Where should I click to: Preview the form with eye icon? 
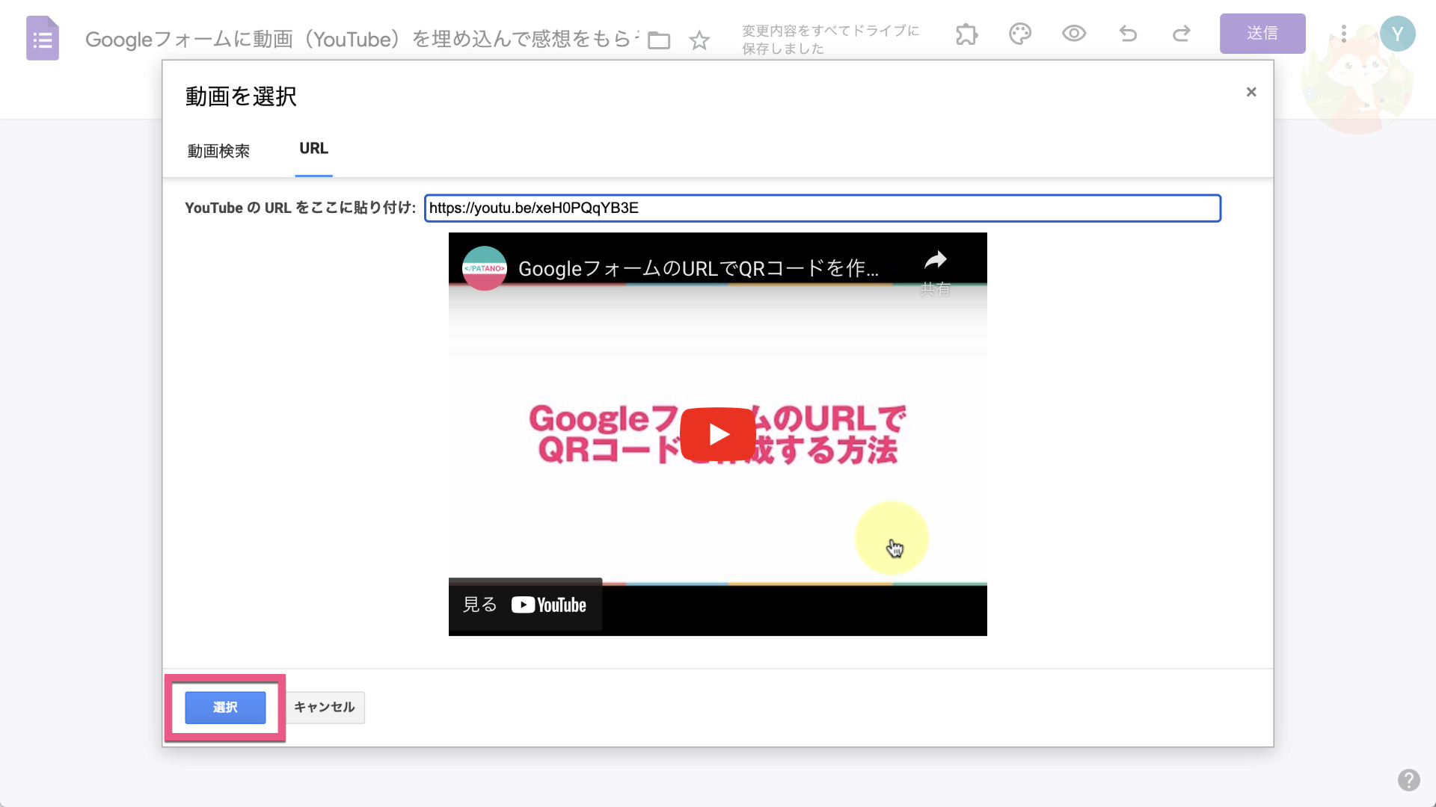1074,34
